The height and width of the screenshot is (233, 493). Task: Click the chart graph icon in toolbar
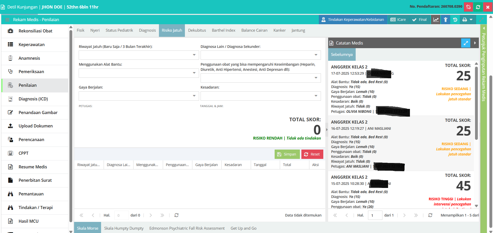click(436, 20)
